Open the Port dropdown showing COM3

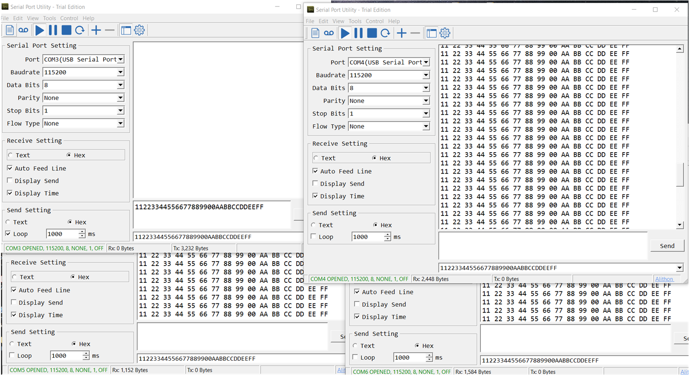(121, 59)
